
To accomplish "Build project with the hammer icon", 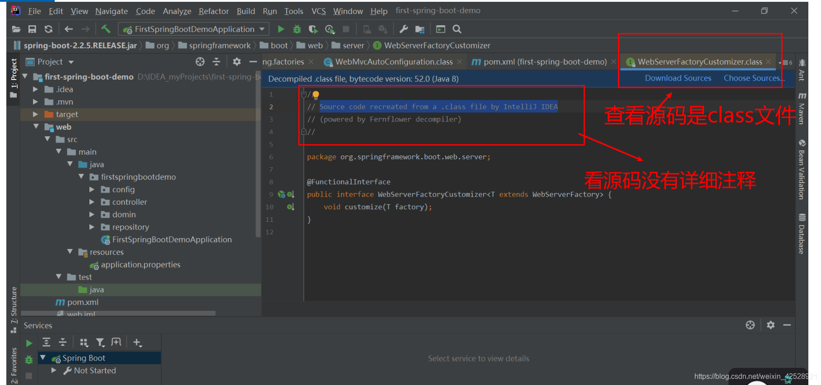I will point(106,29).
